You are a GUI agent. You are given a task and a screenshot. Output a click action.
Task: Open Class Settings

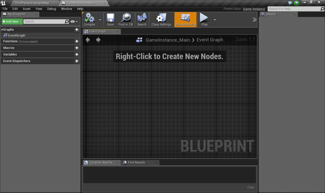tap(161, 20)
